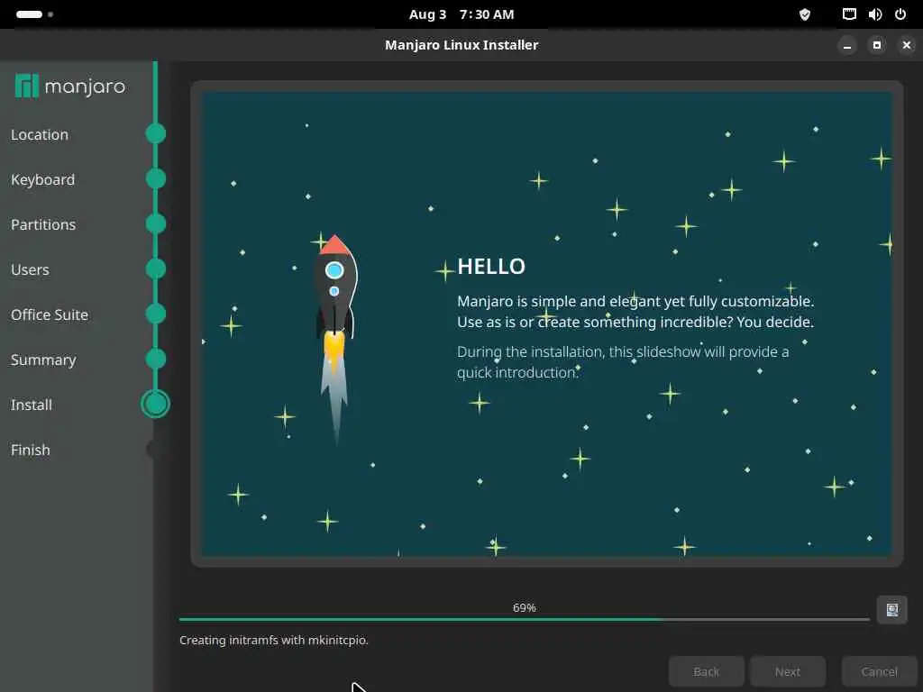Open the volume icon in the top bar
The image size is (923, 692).
pyautogui.click(x=874, y=14)
